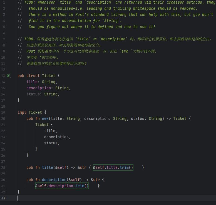Image resolution: width=216 pixels, height=205 pixels.
Task: Click the English TODO comment on line 1
Action: tap(111, 2)
